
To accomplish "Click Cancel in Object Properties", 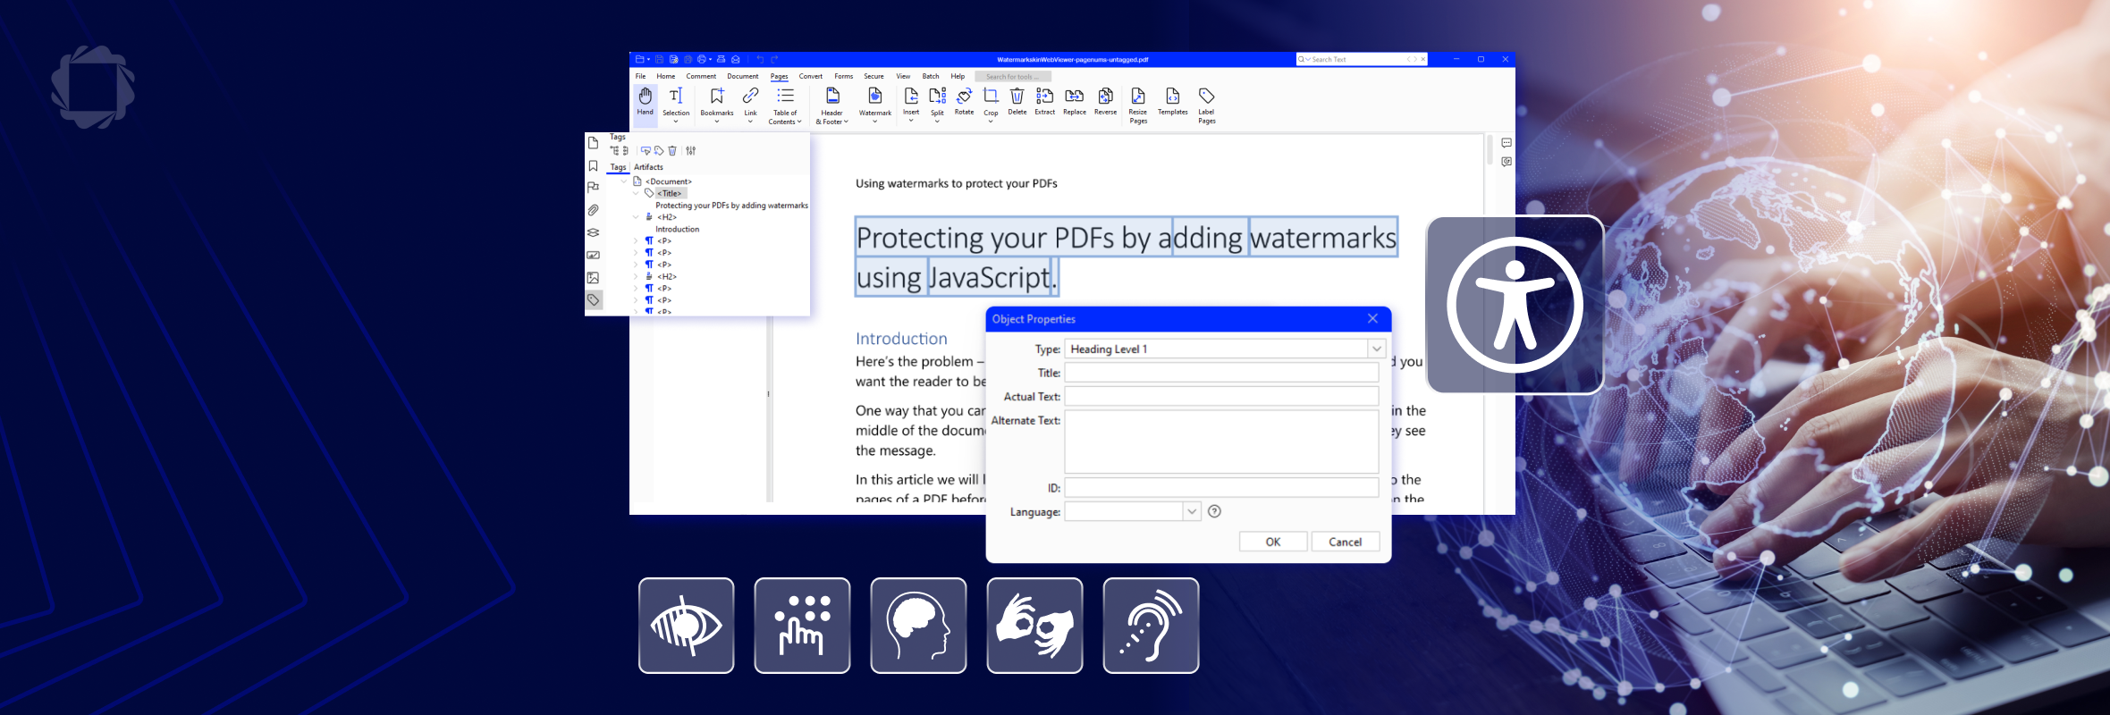I will point(1345,542).
